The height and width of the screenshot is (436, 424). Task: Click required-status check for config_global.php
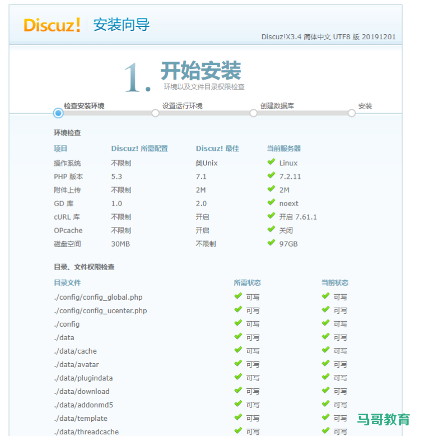pyautogui.click(x=238, y=296)
